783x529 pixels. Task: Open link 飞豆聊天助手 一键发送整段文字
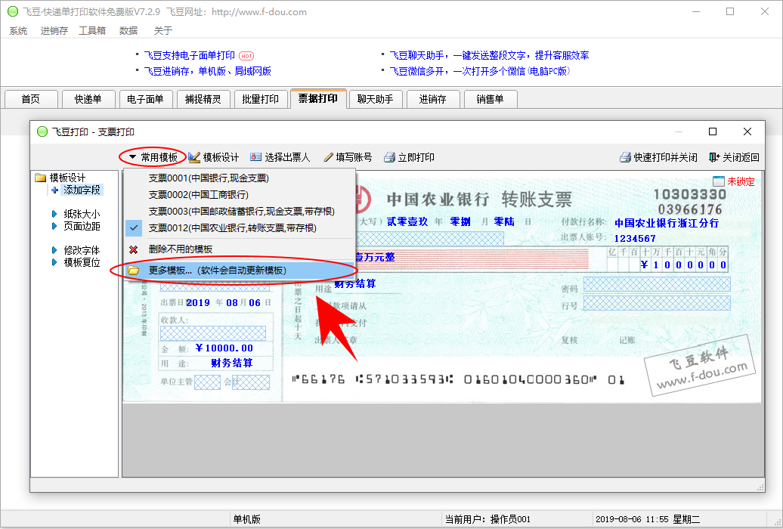tap(489, 55)
